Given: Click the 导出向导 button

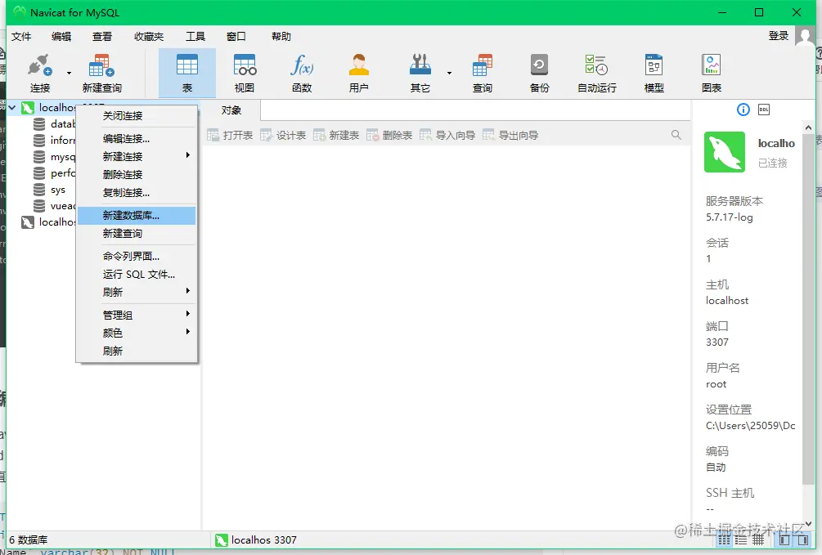Looking at the screenshot, I should tap(510, 135).
